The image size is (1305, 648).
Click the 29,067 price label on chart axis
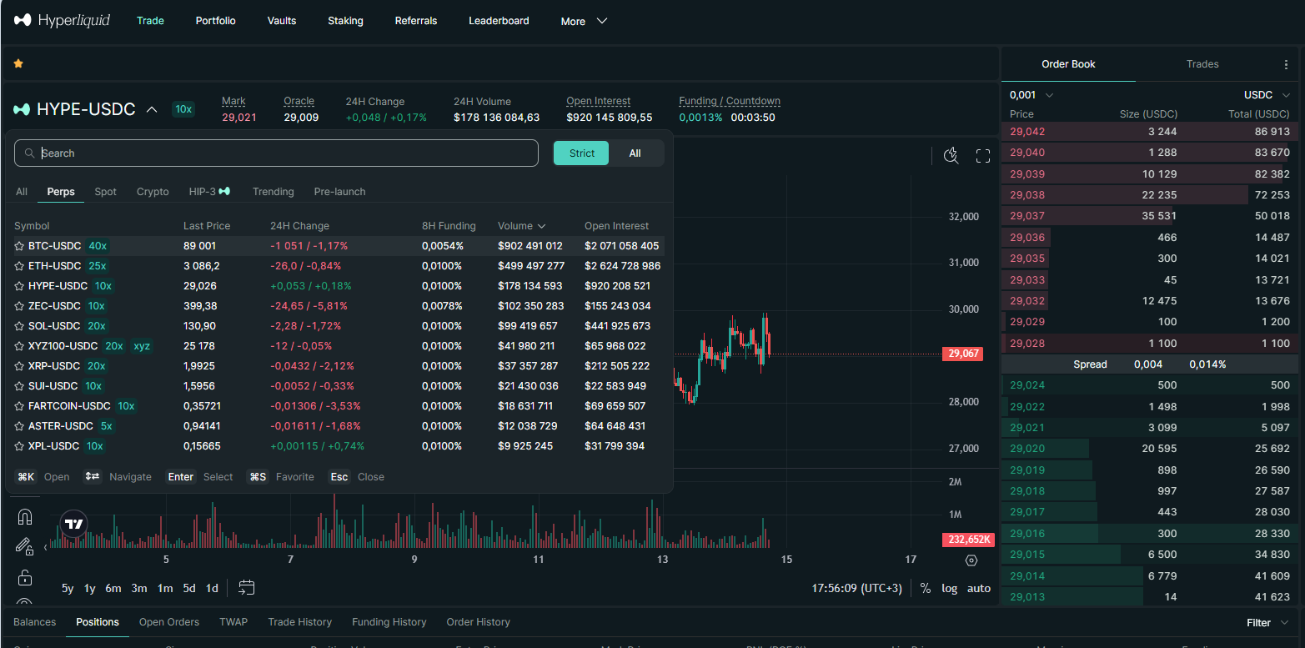[962, 354]
